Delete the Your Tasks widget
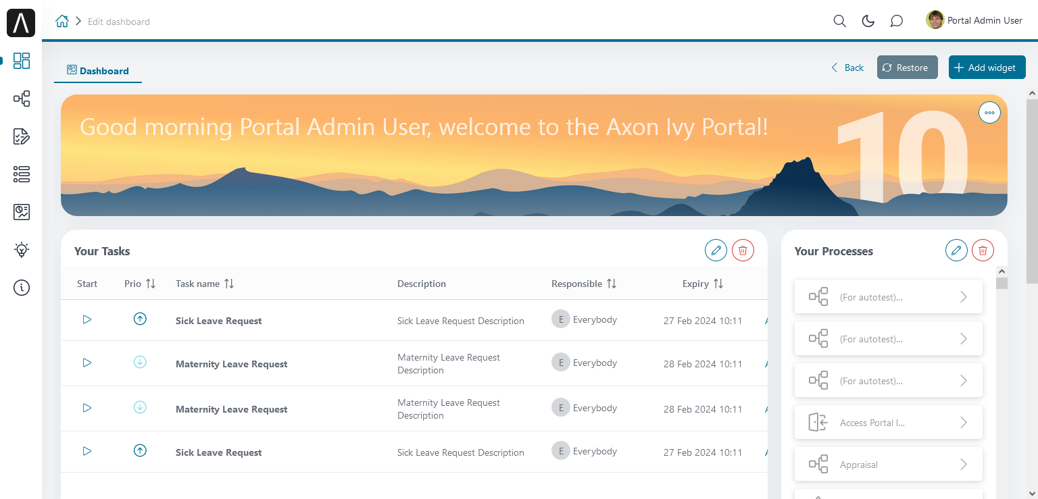 (x=743, y=251)
